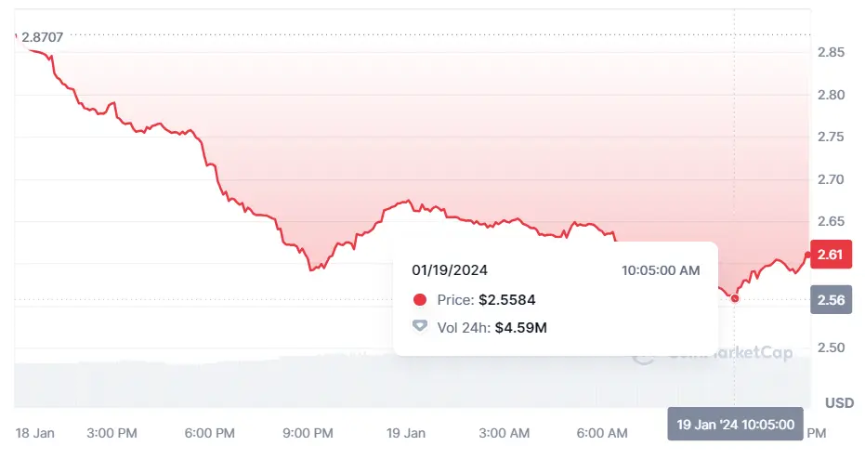Click the 2.70 price axis label

(829, 178)
